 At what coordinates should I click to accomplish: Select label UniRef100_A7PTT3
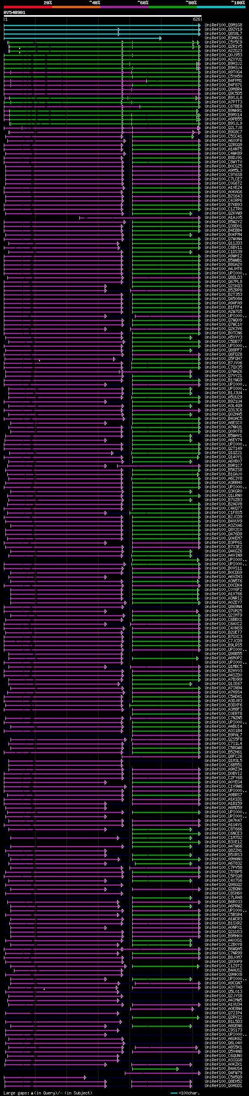223,102
